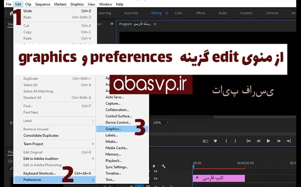Switch to the Audio workspace
Viewport: 301px width, 187px height.
coord(223,13)
